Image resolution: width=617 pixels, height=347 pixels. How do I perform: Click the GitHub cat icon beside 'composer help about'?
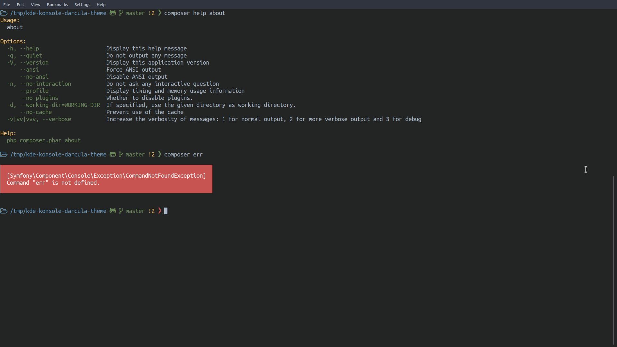(113, 13)
